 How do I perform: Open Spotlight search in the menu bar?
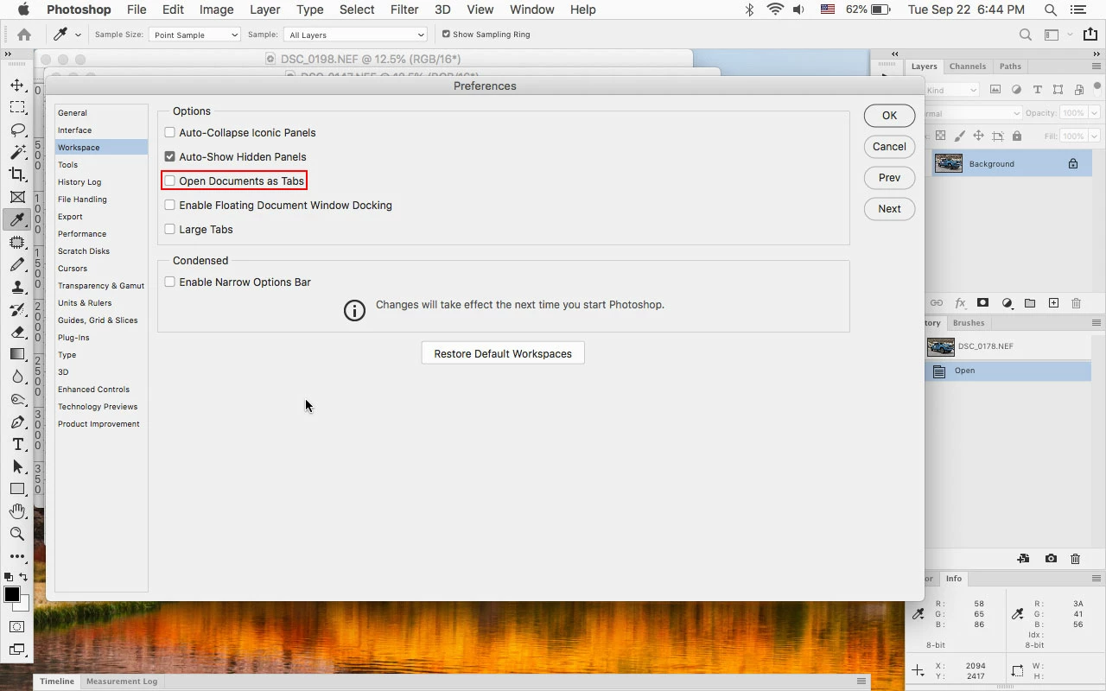pos(1050,10)
